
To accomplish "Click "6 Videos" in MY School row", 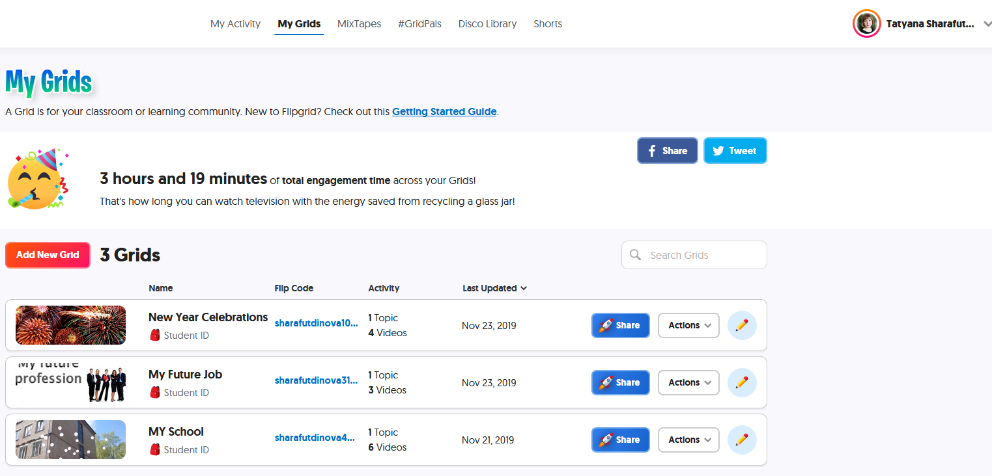I will (x=388, y=447).
